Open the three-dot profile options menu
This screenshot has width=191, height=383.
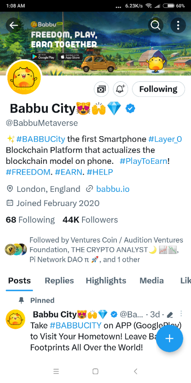(x=178, y=25)
